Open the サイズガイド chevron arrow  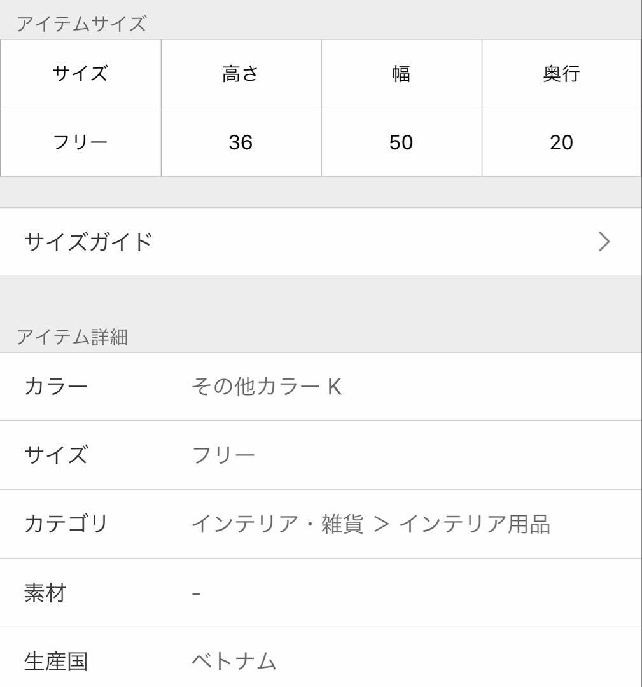[x=604, y=242]
